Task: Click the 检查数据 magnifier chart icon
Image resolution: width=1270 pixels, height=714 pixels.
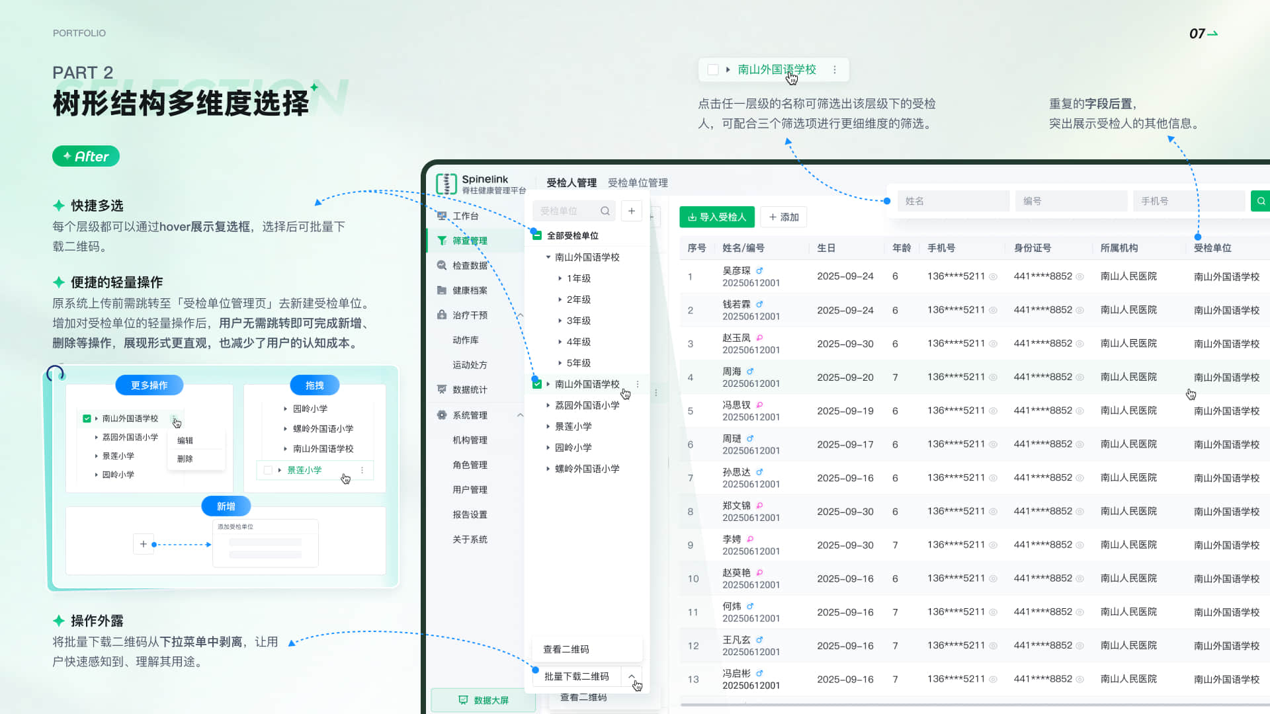Action: pyautogui.click(x=442, y=265)
